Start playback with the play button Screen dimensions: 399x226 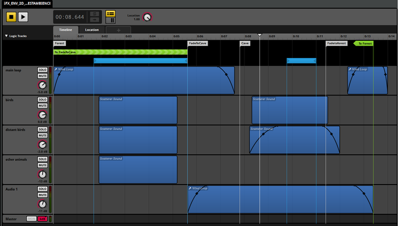tap(23, 17)
